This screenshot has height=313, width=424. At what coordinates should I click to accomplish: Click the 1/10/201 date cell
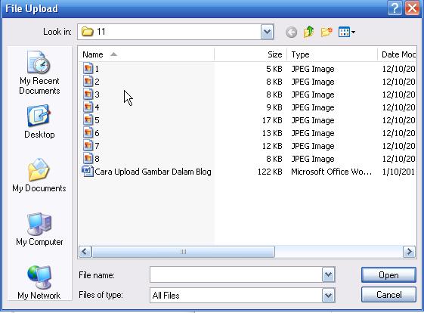click(x=398, y=172)
